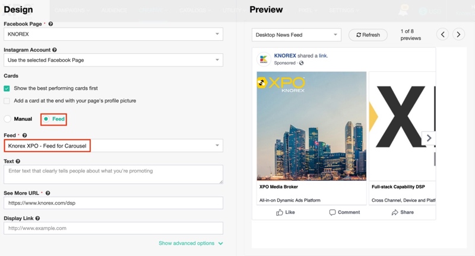Click the help icon next to Feed label
475x256 pixels.
point(25,136)
